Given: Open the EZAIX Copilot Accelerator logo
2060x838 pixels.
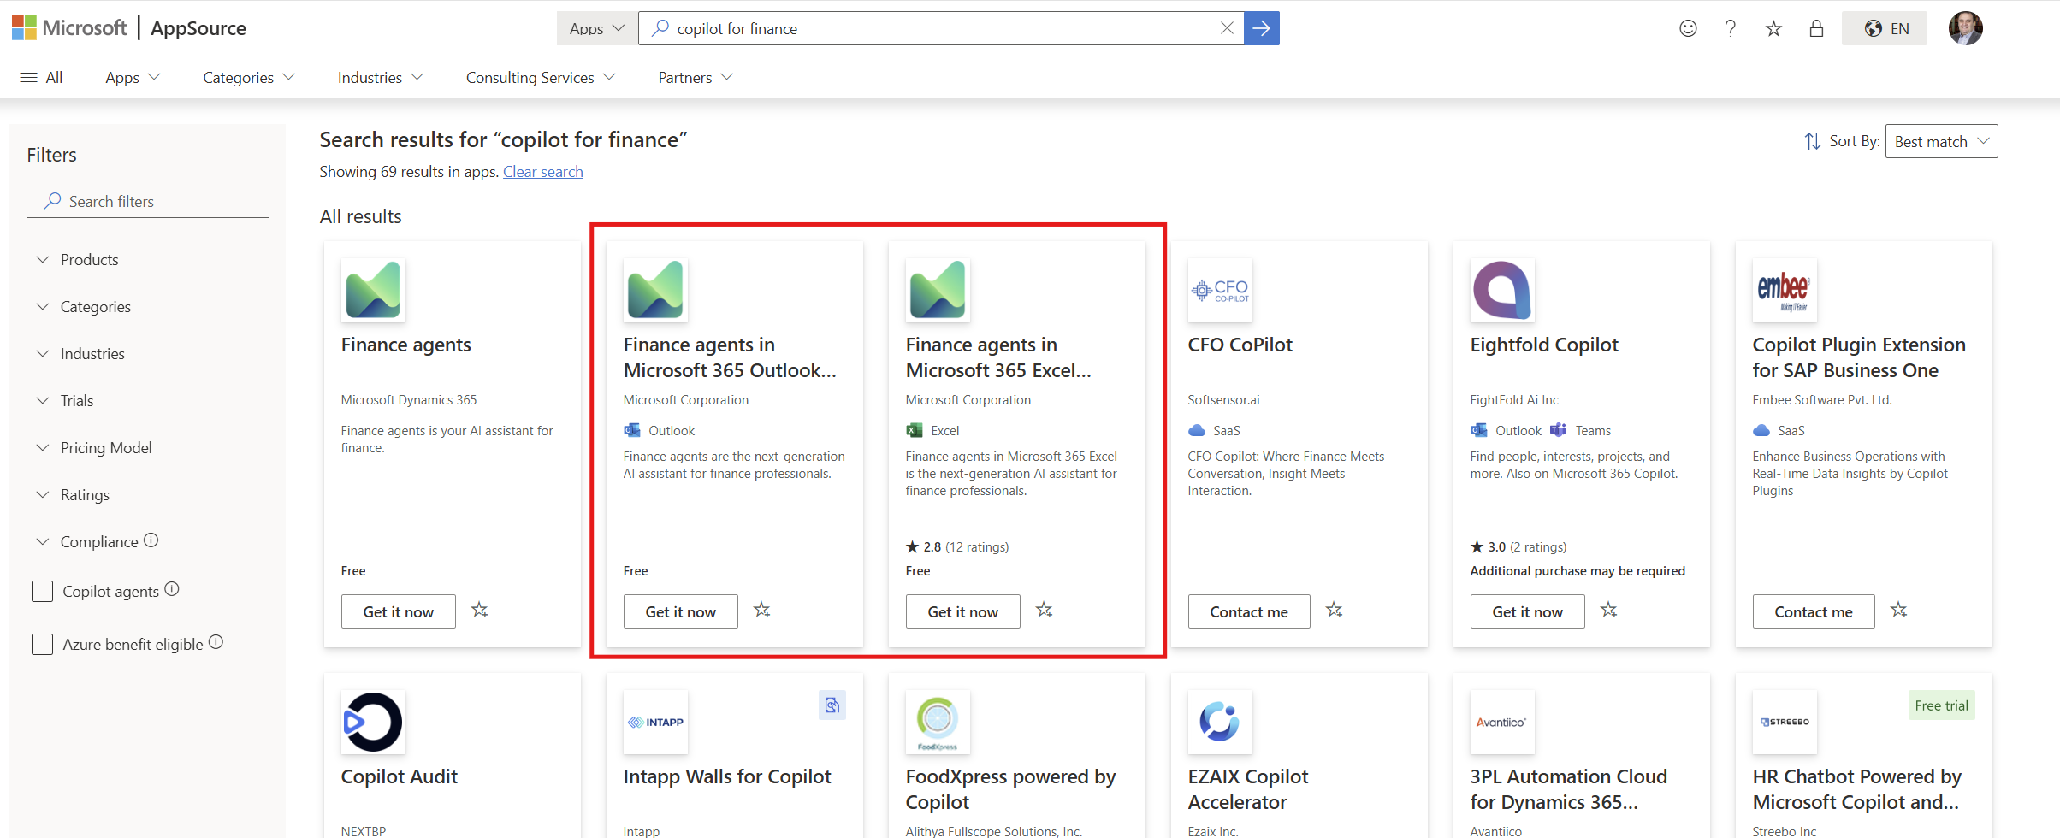Looking at the screenshot, I should click(x=1220, y=722).
